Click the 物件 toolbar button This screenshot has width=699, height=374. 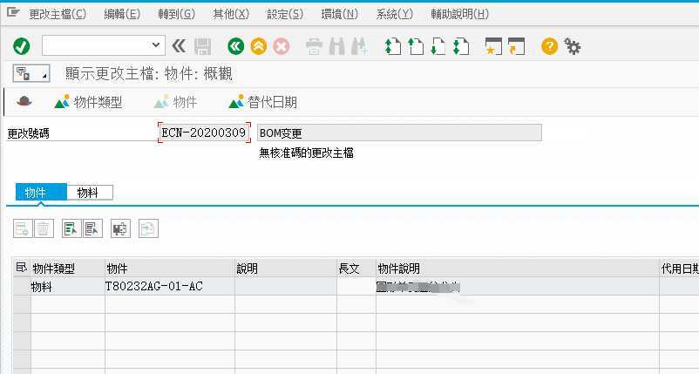175,102
